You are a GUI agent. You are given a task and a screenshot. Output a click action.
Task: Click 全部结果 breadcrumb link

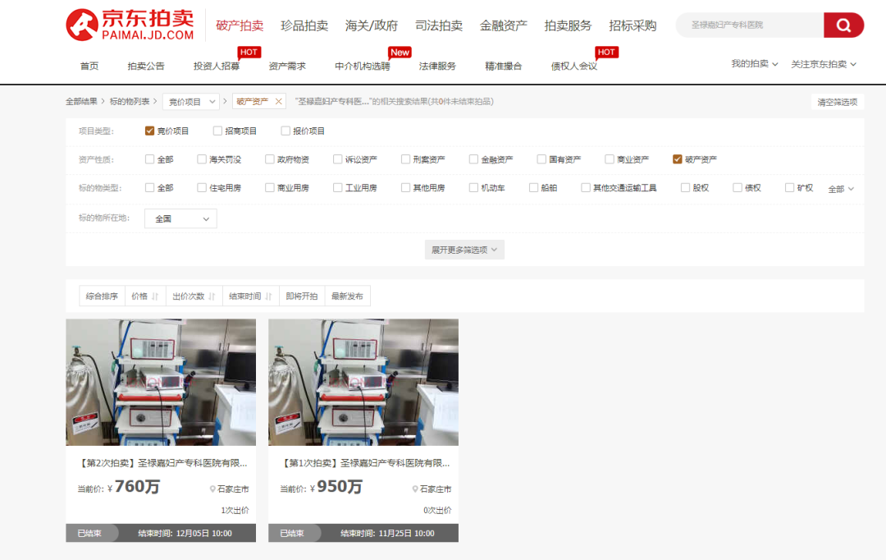pyautogui.click(x=81, y=102)
